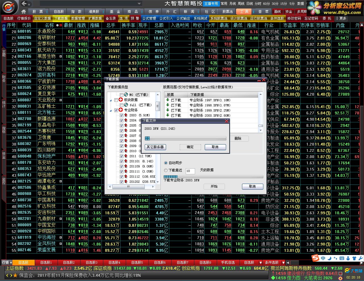Open the 条件选股 tab dropdown arrow

click(283, 263)
